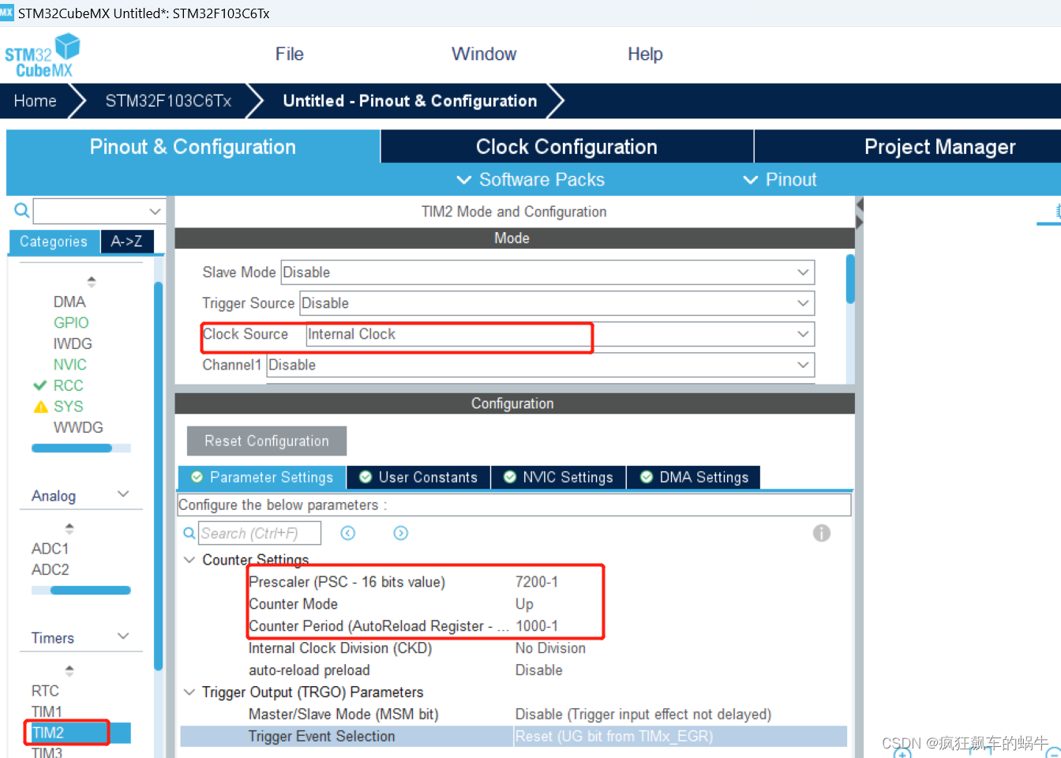Open the Window menu

[x=484, y=54]
